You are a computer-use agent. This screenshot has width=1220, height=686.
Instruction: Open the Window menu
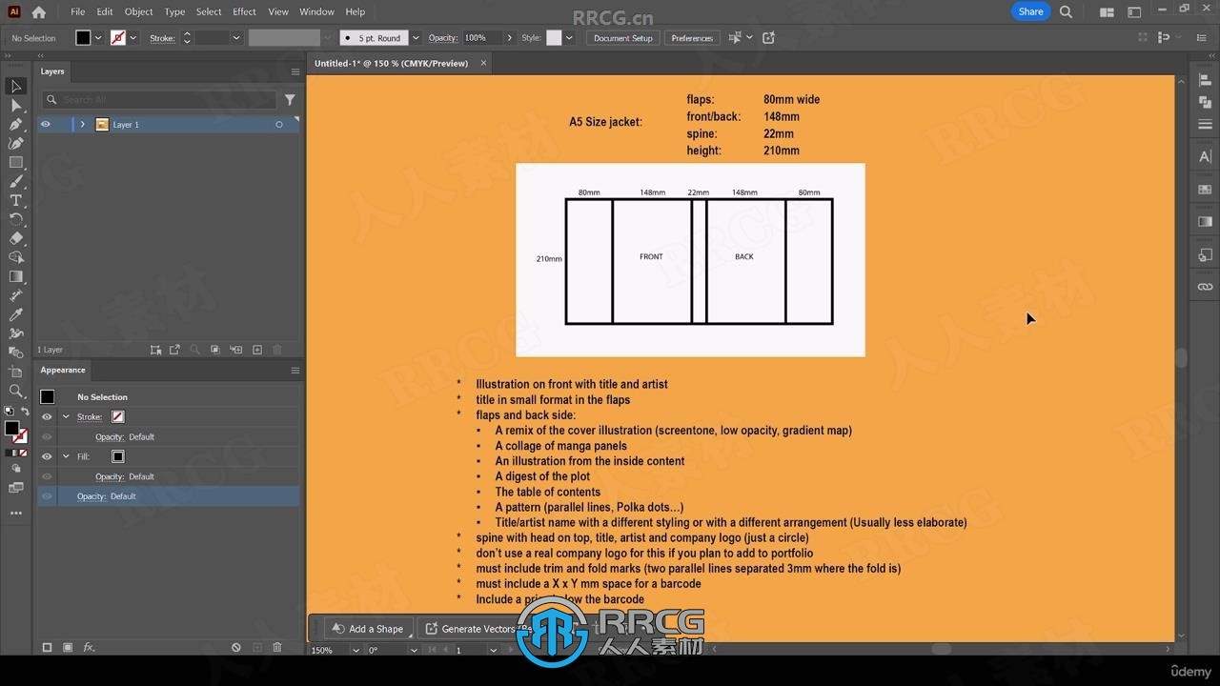pyautogui.click(x=316, y=11)
